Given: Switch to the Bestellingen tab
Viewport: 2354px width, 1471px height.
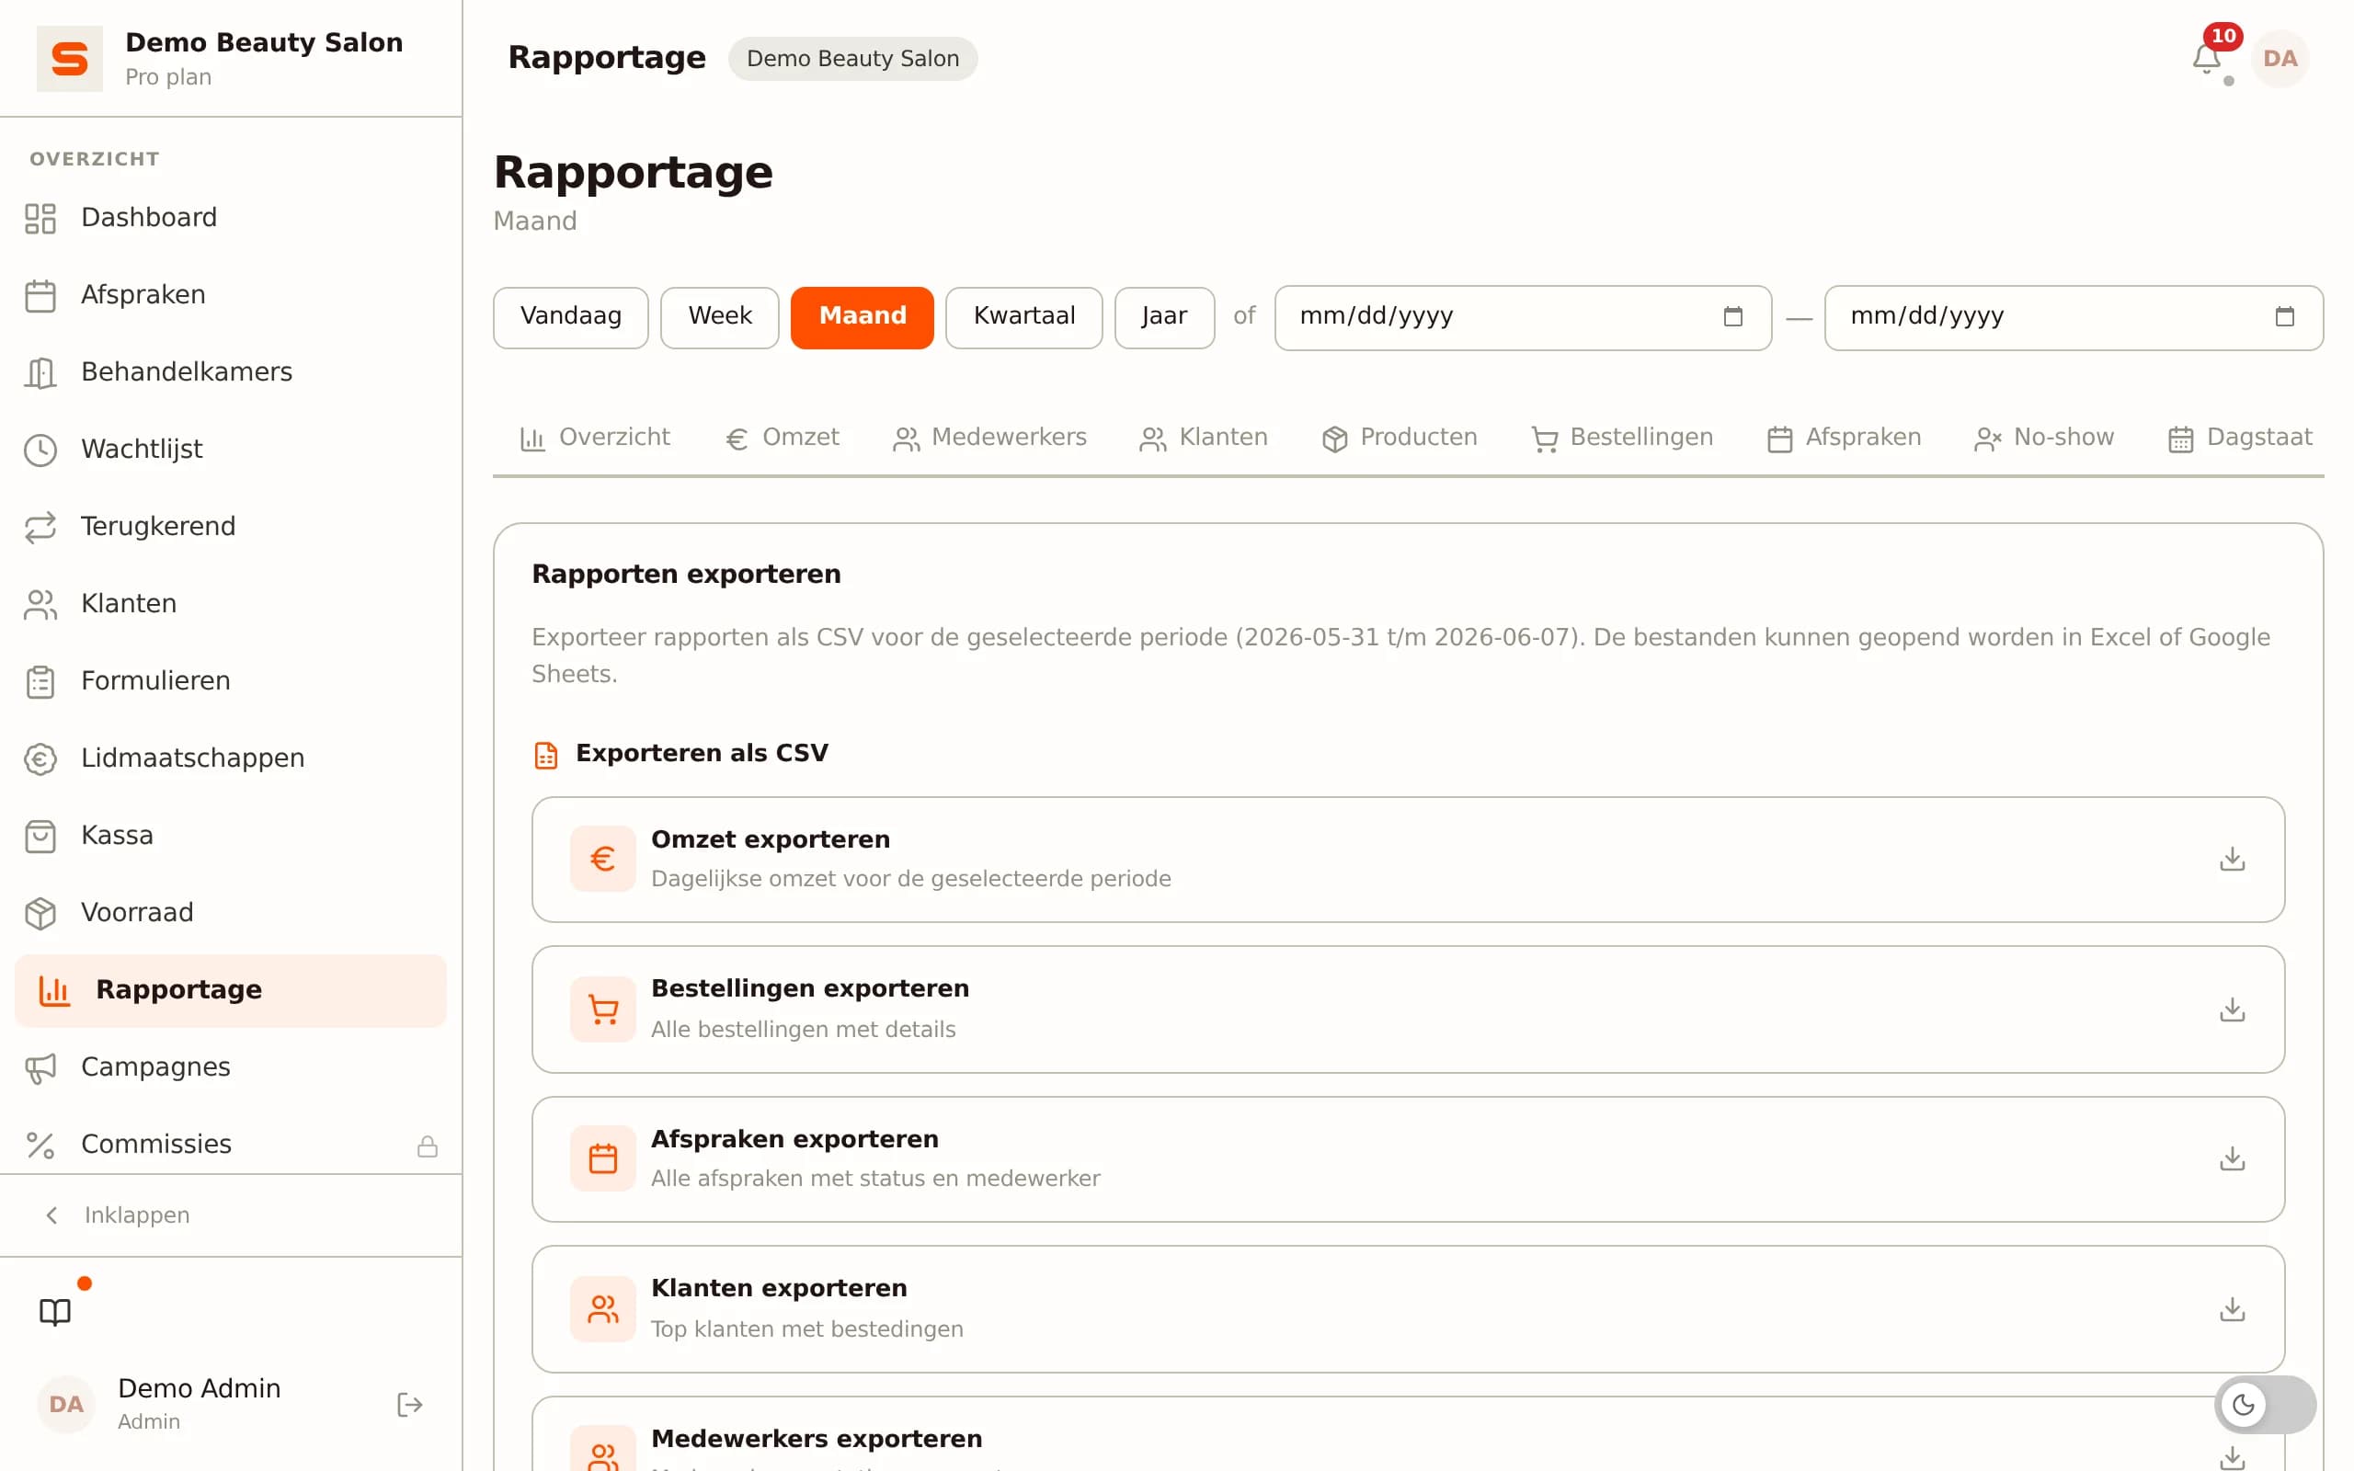Looking at the screenshot, I should [x=1621, y=438].
